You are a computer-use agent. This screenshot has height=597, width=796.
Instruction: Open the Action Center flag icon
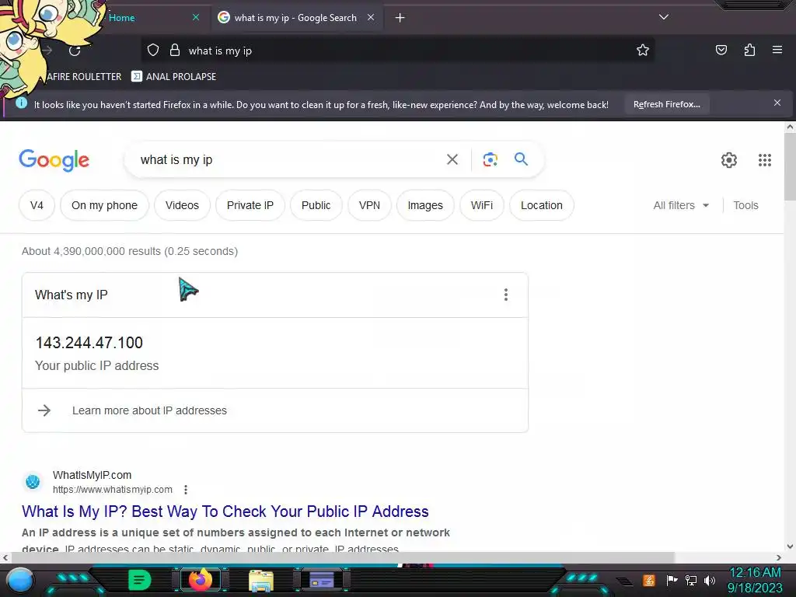[672, 580]
